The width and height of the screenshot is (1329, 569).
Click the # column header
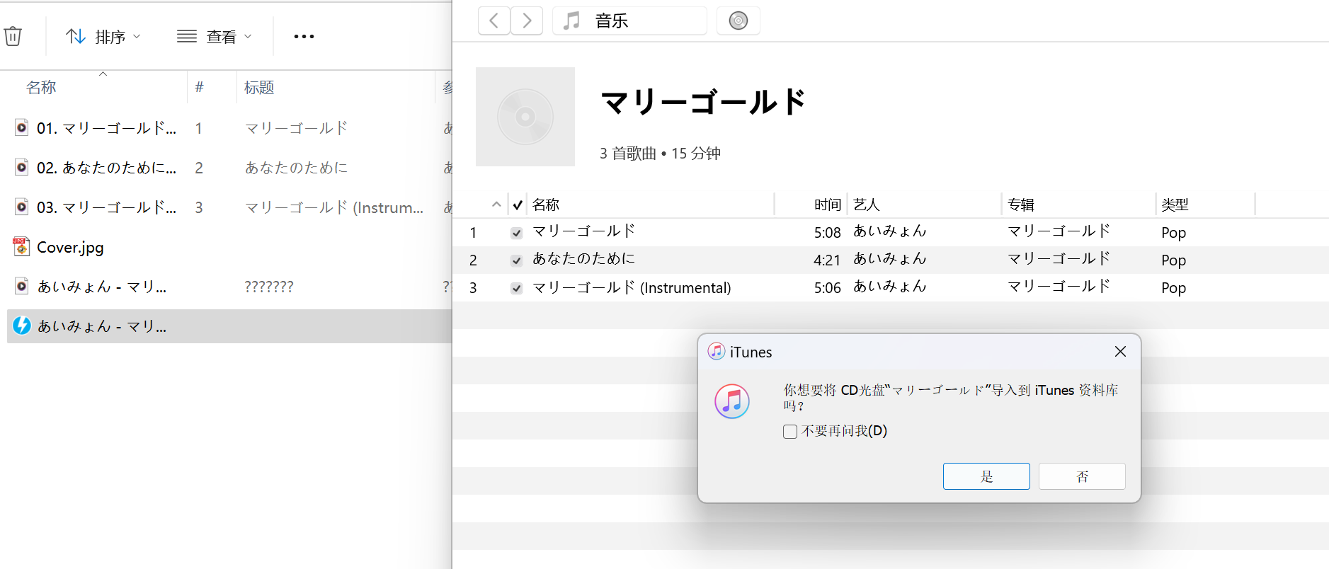[199, 87]
